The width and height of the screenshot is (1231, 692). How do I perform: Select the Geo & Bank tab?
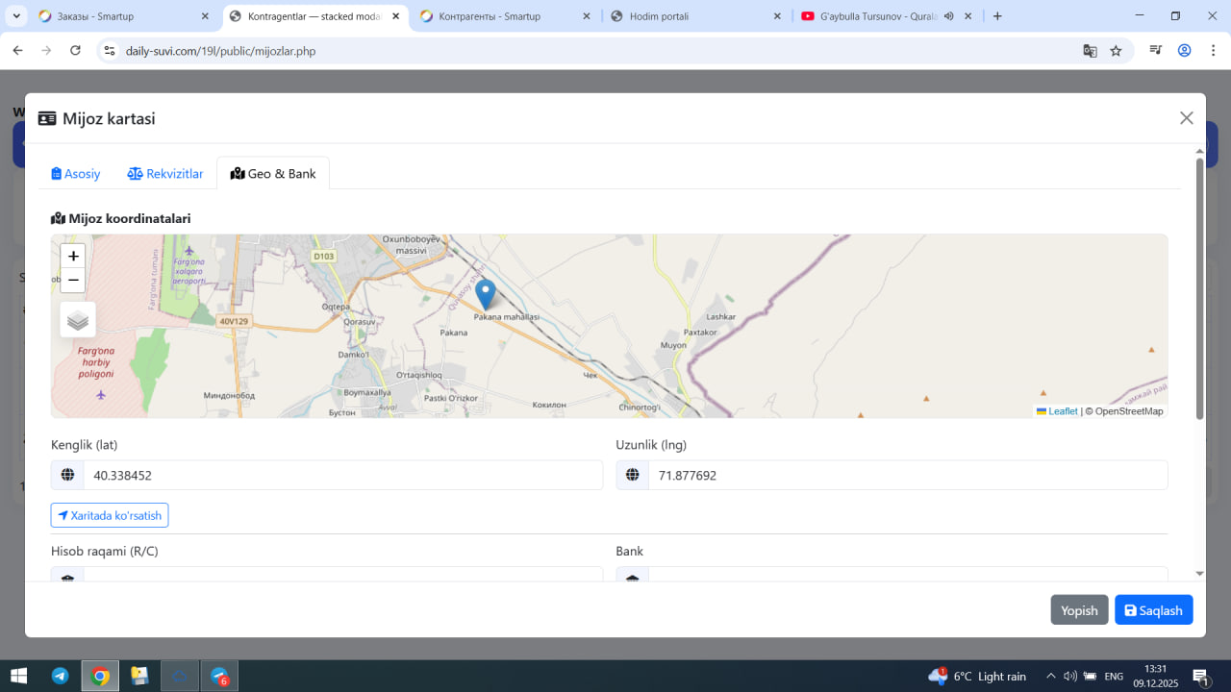(x=273, y=174)
